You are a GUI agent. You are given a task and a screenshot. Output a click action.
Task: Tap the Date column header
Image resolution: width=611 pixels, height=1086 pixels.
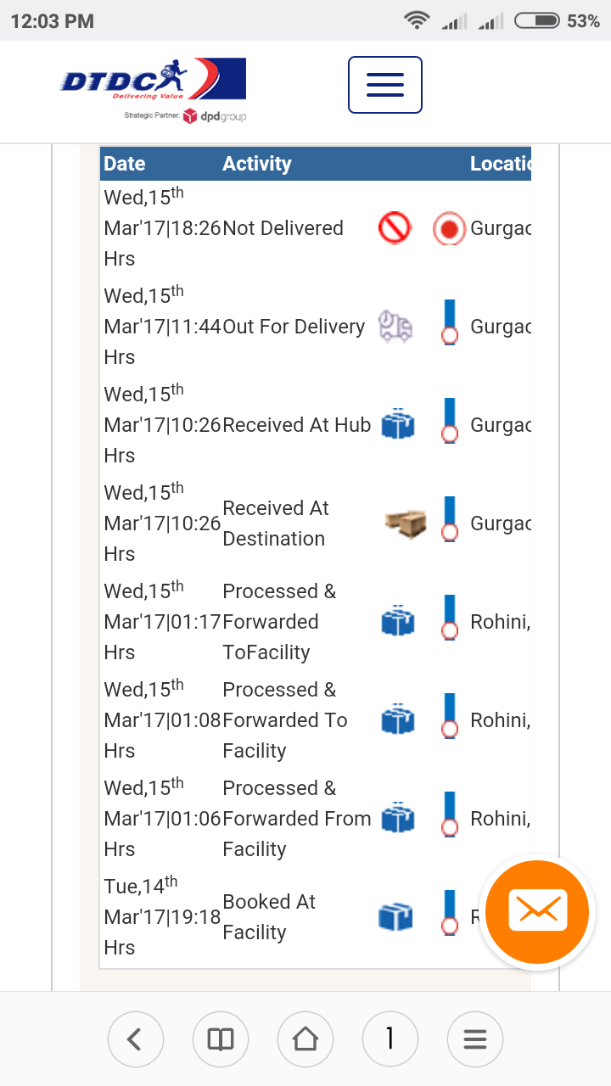click(x=125, y=164)
